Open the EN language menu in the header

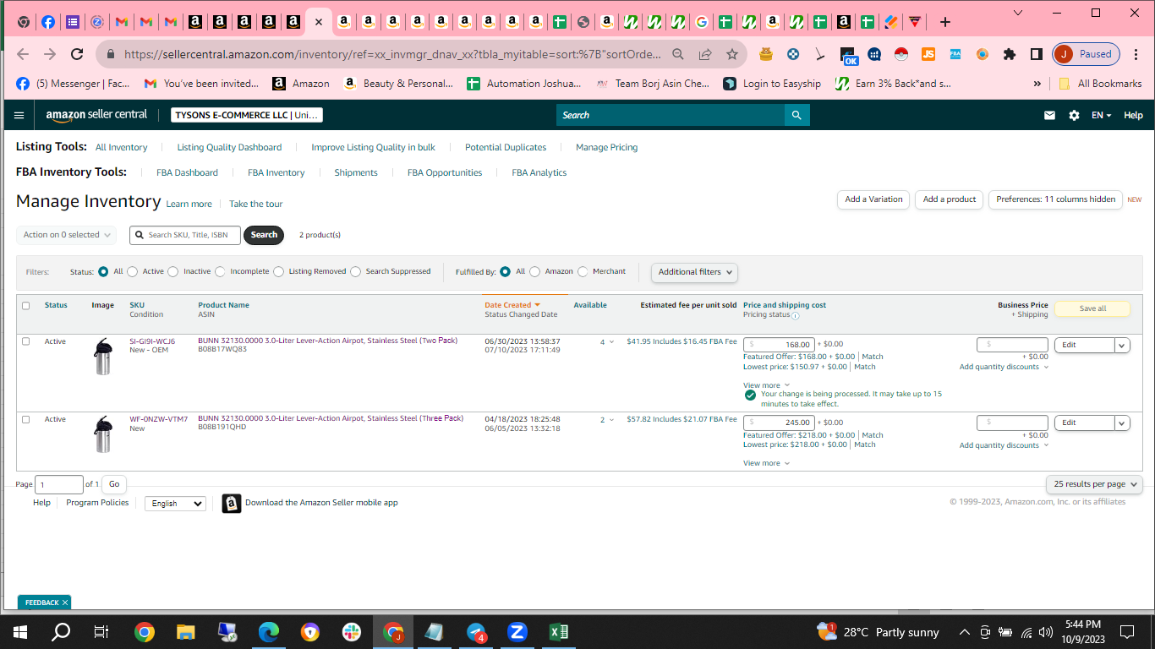click(1101, 116)
